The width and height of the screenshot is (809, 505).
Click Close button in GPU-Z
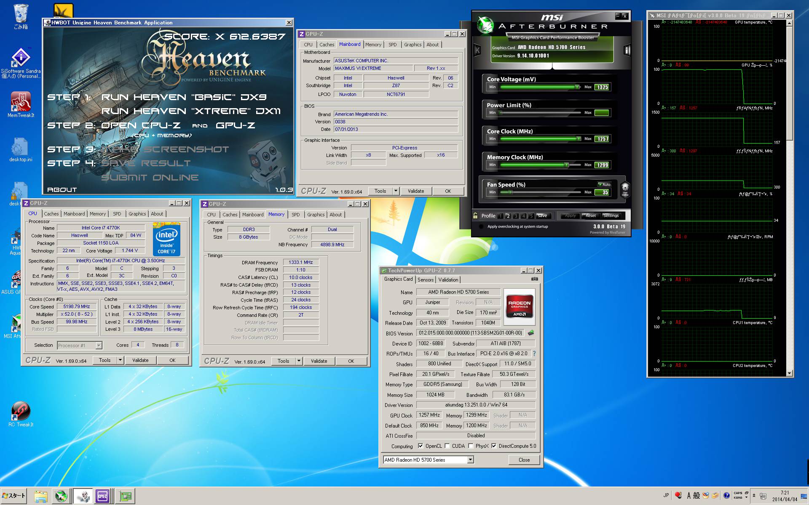point(524,460)
